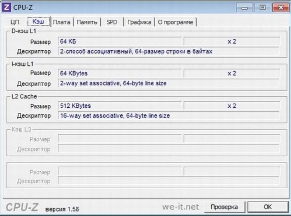
Task: Click the Кэш L3 group label
Action: tap(21, 129)
